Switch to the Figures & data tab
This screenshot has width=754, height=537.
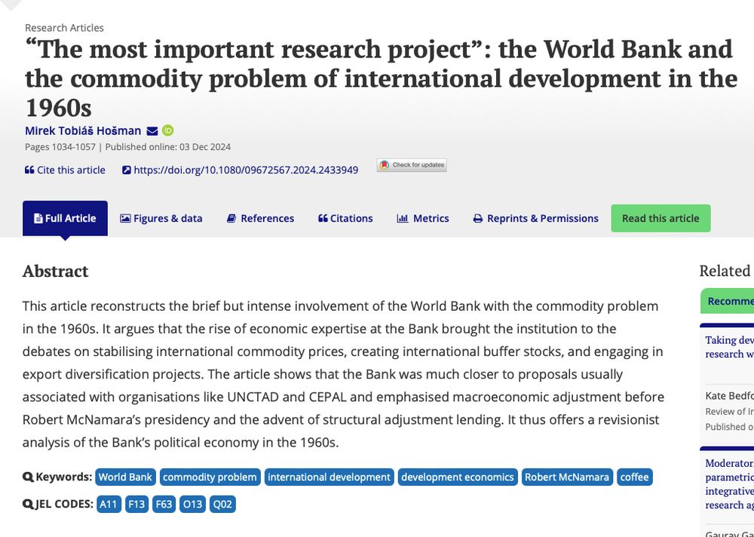pos(161,219)
